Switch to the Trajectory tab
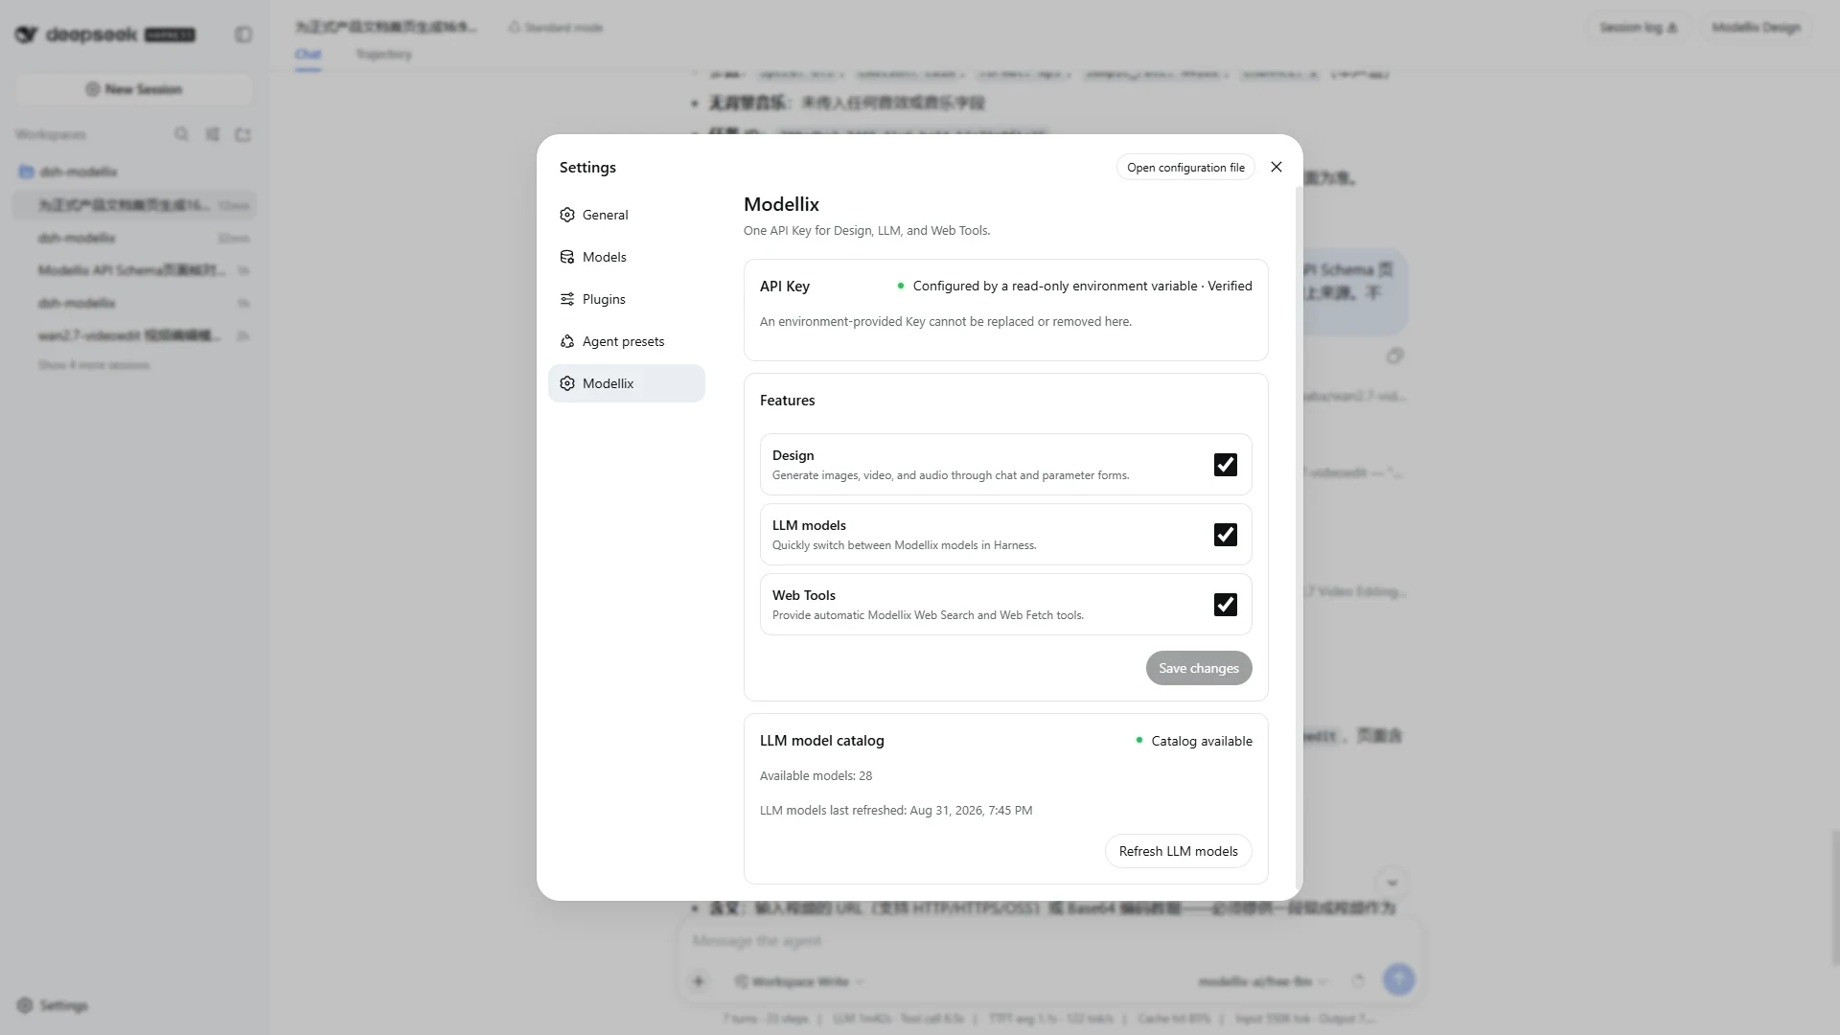The image size is (1840, 1035). click(383, 55)
